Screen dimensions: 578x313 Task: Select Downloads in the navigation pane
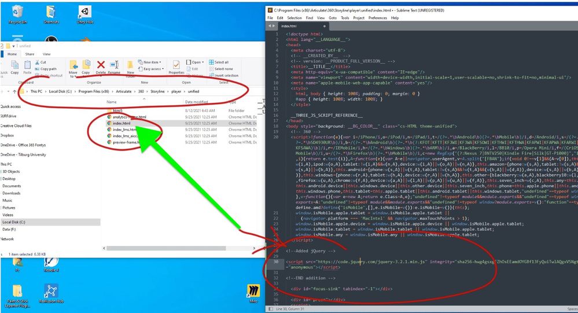[12, 193]
